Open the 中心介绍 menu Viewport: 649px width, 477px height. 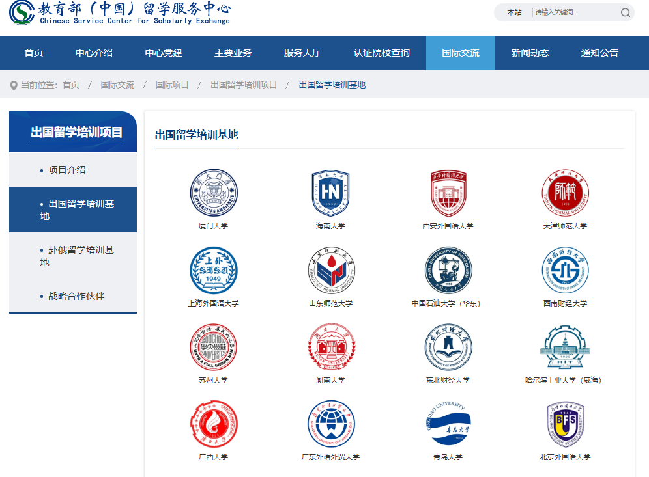pyautogui.click(x=94, y=53)
